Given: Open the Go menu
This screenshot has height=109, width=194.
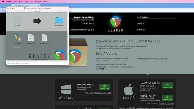Looking at the screenshot, I should (x=32, y=1).
